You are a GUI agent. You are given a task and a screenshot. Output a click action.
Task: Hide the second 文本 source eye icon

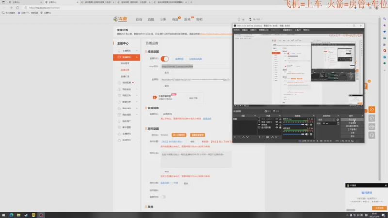(276, 122)
